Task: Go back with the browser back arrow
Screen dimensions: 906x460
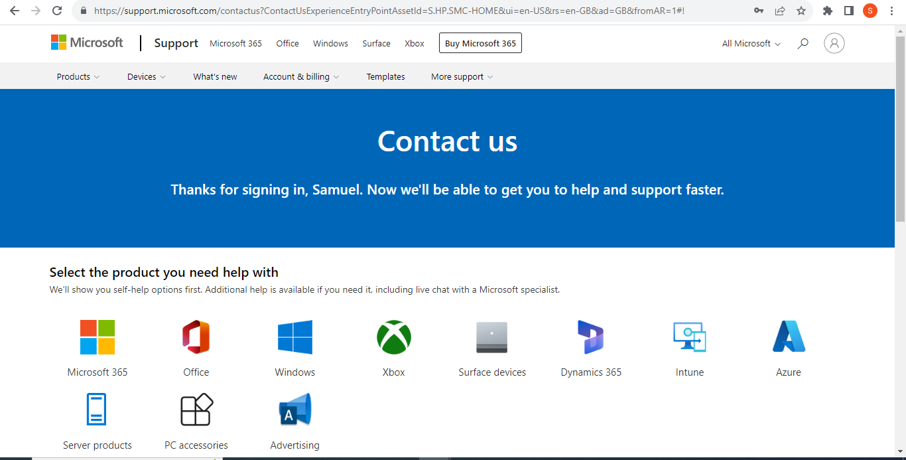Action: coord(15,11)
